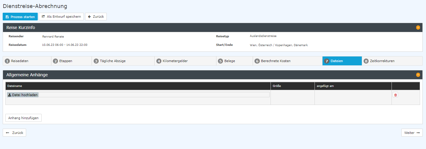Click Datei hochladen upload button
426x149 pixels.
tap(23, 95)
